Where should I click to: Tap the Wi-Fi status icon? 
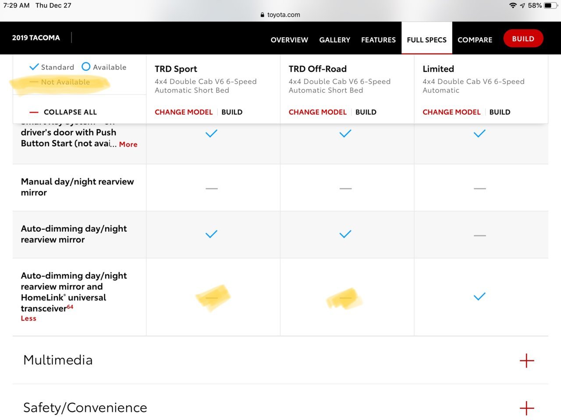[513, 5]
